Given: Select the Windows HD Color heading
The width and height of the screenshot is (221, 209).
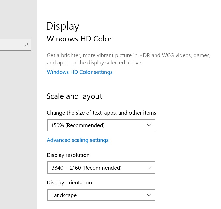Looking at the screenshot, I should pyautogui.click(x=79, y=39).
